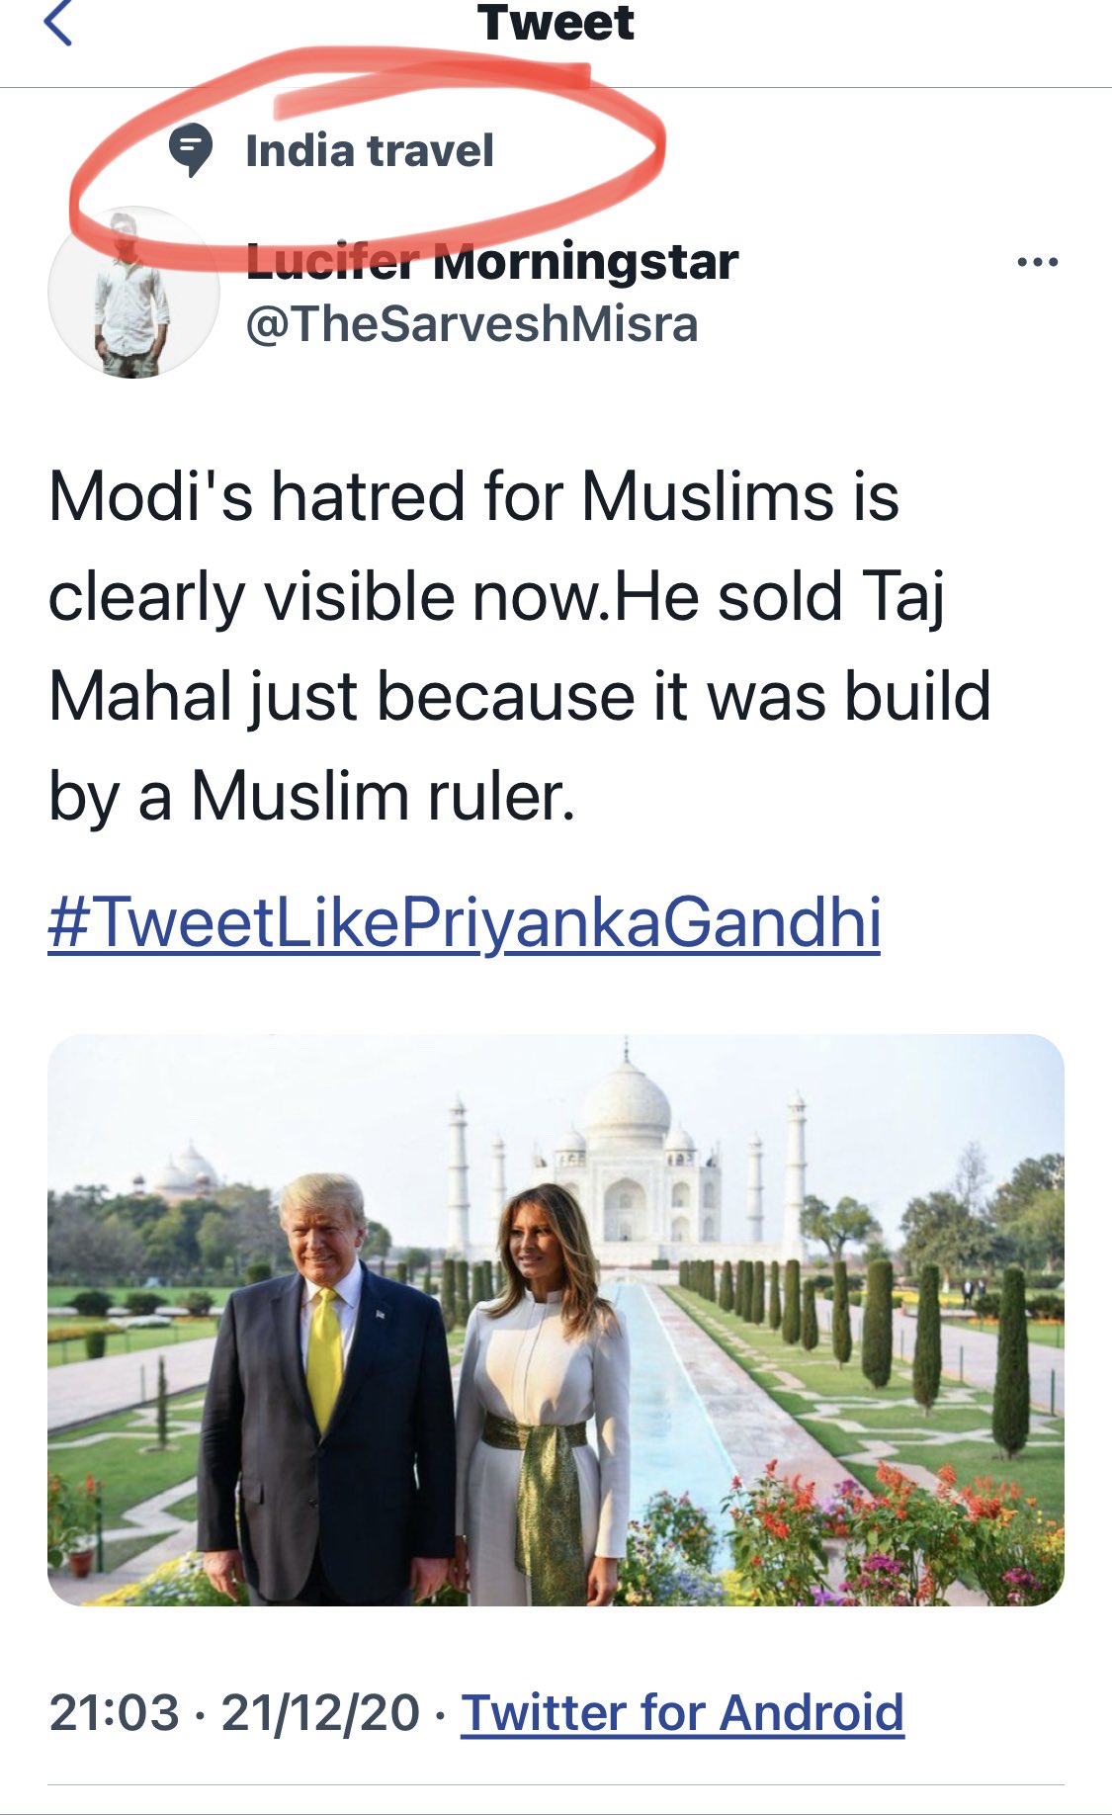Click the topic speech-bubble icon
Viewport: 1112px width, 1815px height.
pos(190,151)
